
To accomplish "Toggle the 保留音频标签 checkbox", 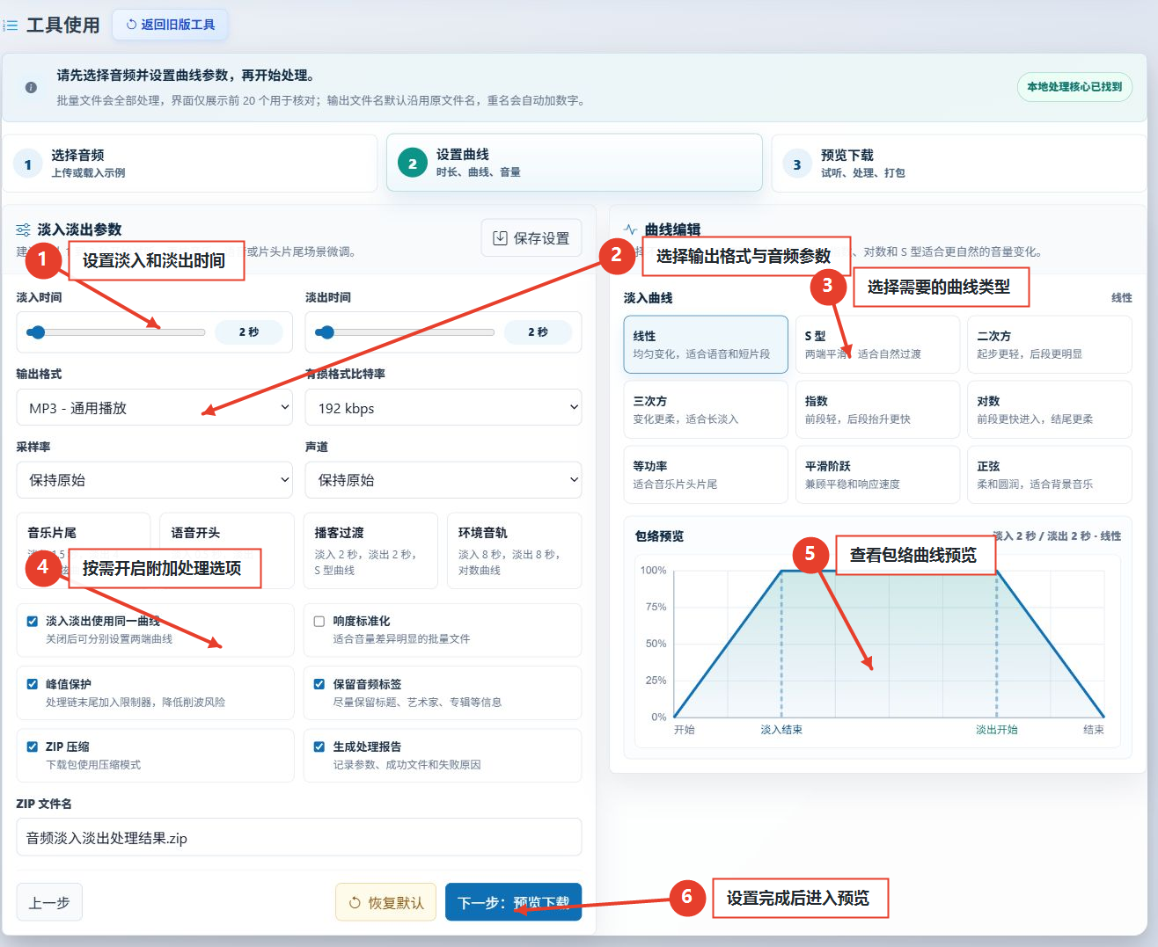I will [319, 684].
